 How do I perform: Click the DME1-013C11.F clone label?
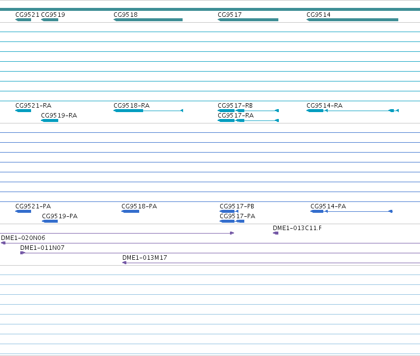(297, 228)
